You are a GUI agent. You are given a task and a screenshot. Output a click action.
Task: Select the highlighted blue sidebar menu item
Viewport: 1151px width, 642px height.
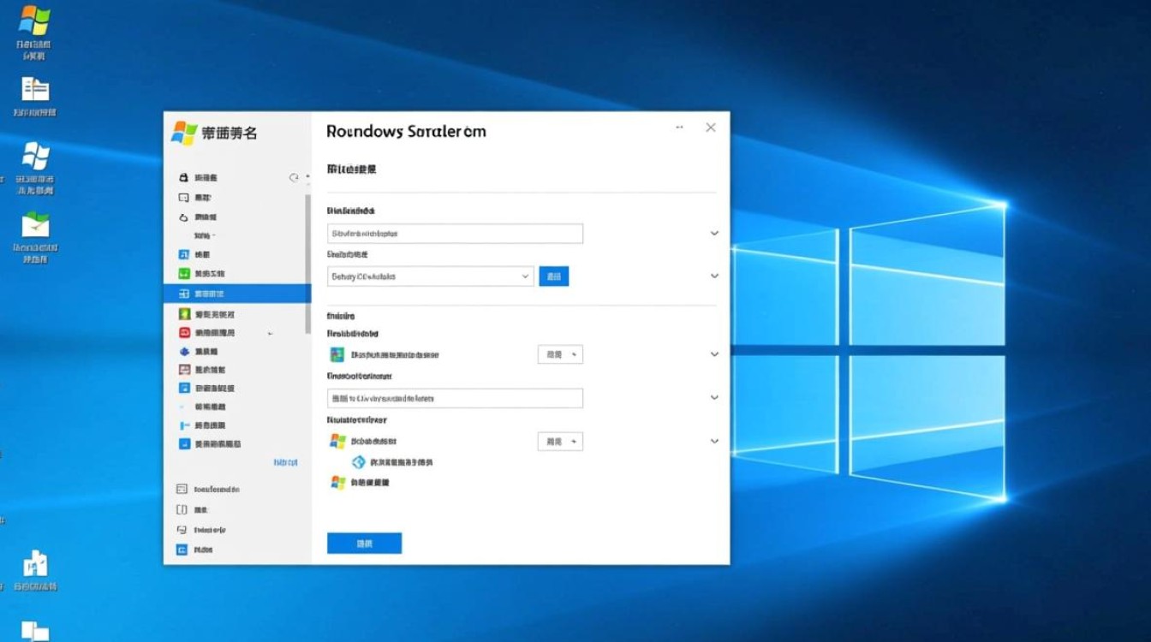click(x=237, y=294)
